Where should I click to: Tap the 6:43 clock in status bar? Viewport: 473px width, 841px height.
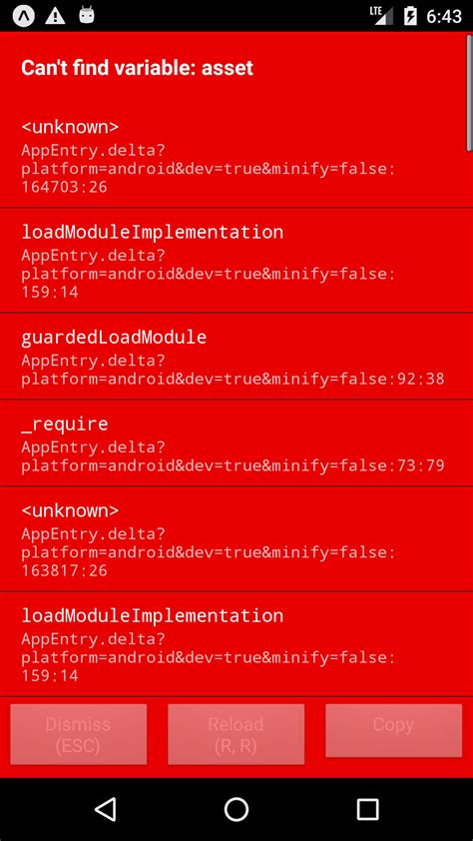pyautogui.click(x=444, y=16)
